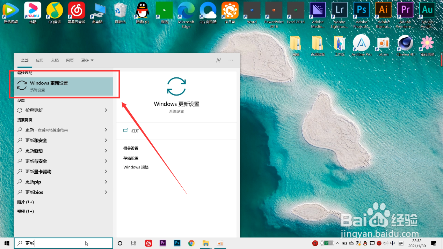Open oCam from the taskbar
This screenshot has height=249, width=443.
(220, 243)
